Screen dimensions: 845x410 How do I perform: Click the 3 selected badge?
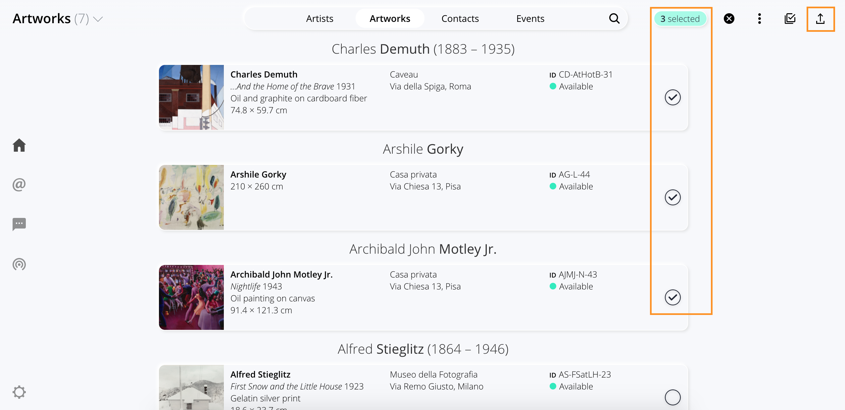click(x=680, y=19)
